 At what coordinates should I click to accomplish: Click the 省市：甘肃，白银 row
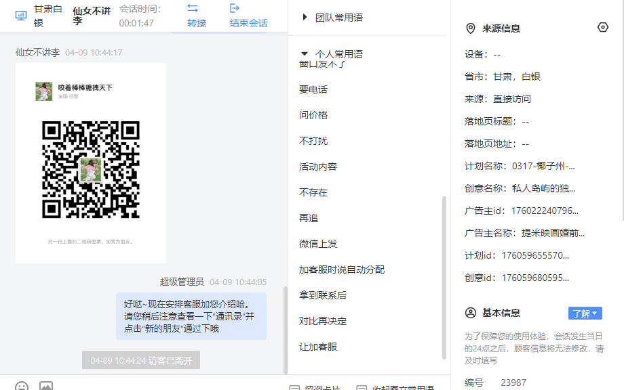click(502, 77)
